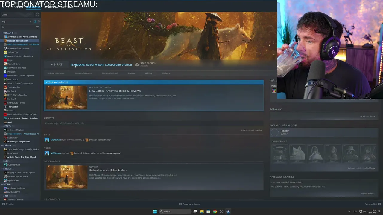Open Stránka v obchodu tab

coord(56,73)
